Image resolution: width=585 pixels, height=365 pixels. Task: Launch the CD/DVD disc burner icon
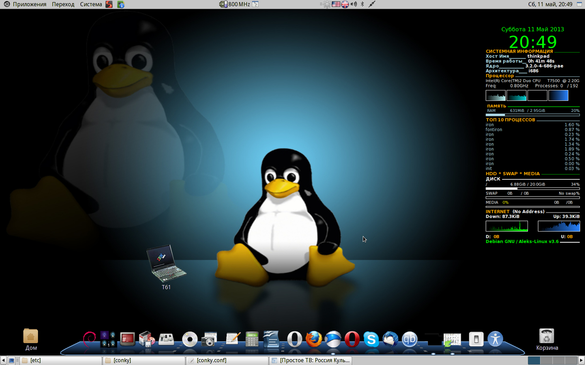(190, 339)
